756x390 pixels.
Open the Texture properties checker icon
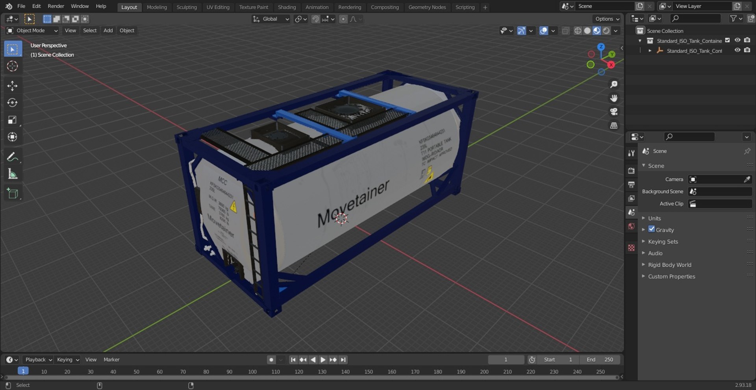click(x=632, y=248)
